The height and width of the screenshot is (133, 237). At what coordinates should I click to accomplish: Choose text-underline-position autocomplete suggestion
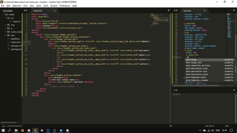click(x=210, y=66)
